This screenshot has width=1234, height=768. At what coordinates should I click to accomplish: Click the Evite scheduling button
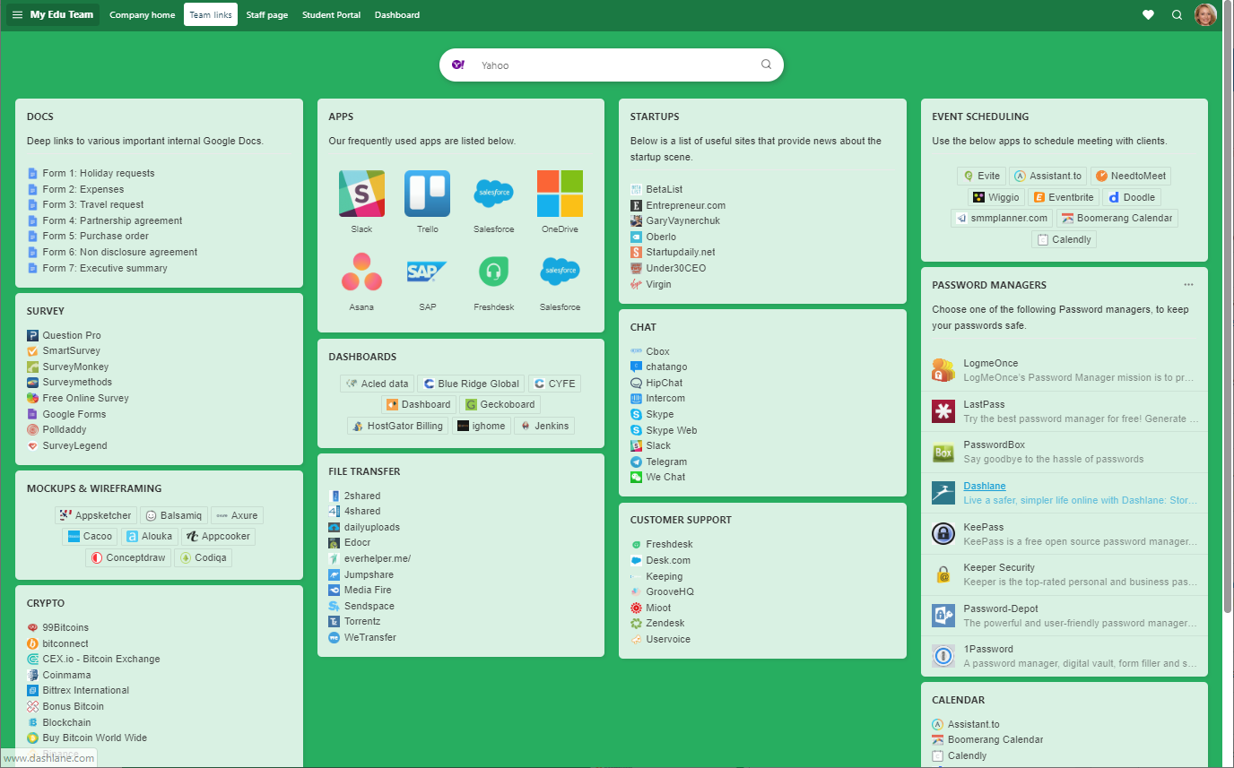tap(980, 176)
